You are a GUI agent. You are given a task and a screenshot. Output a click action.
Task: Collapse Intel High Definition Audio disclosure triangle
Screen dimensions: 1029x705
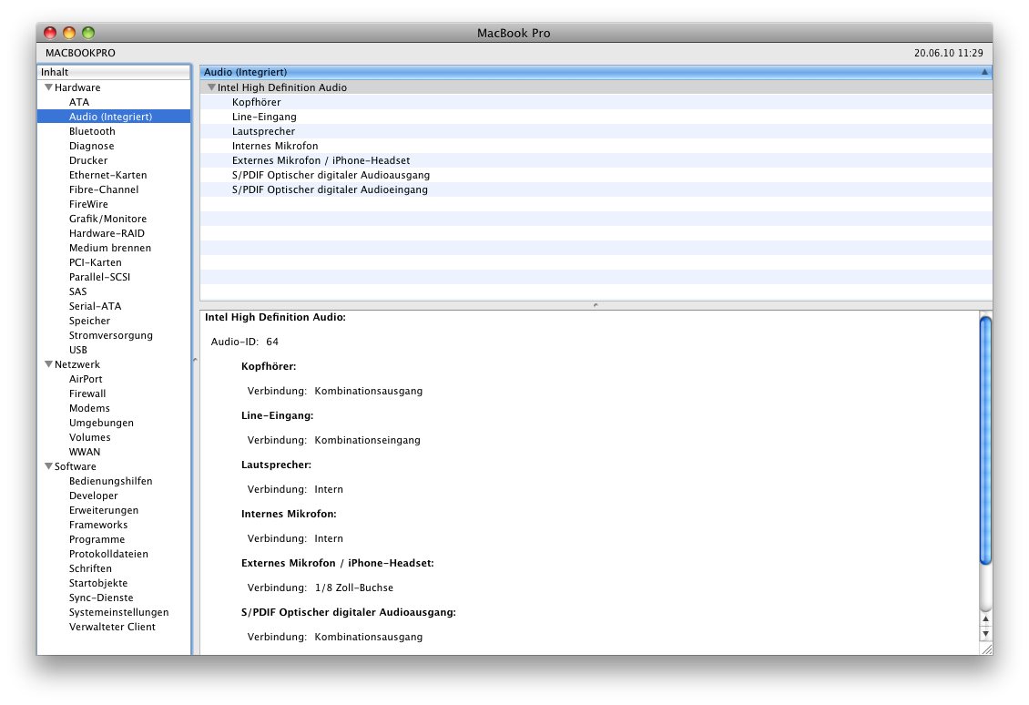pyautogui.click(x=211, y=87)
